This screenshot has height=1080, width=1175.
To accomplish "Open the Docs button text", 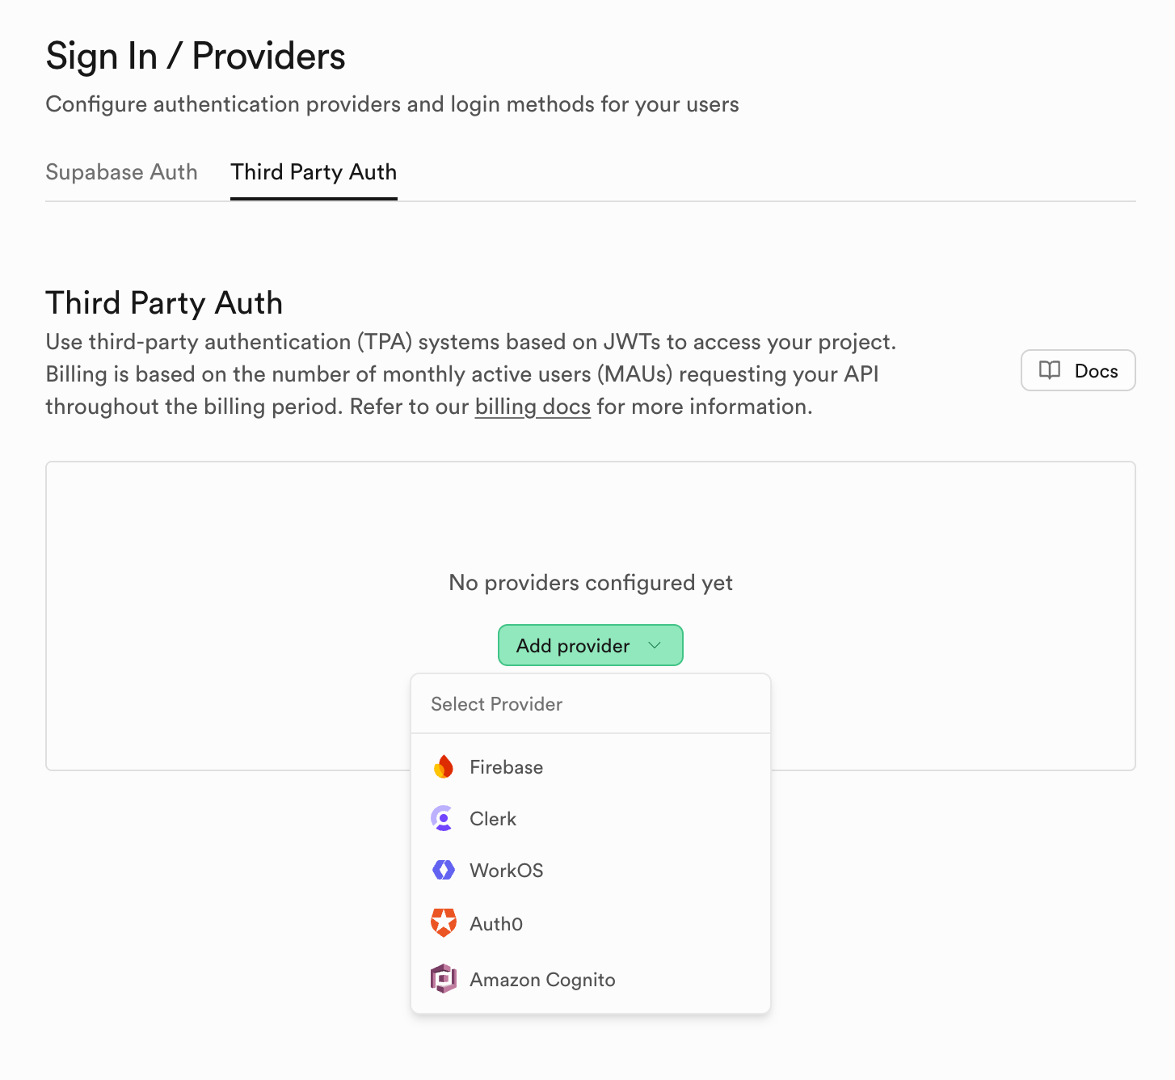I will (x=1096, y=371).
